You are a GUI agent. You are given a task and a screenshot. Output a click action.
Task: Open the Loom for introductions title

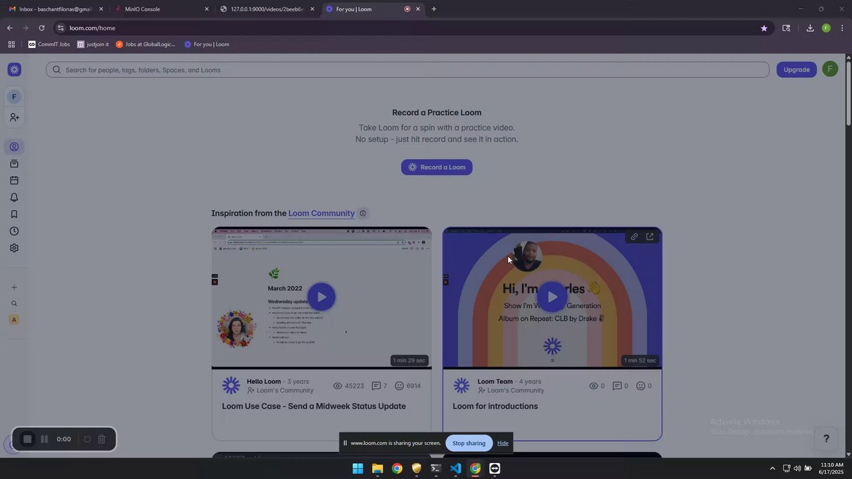pyautogui.click(x=495, y=406)
